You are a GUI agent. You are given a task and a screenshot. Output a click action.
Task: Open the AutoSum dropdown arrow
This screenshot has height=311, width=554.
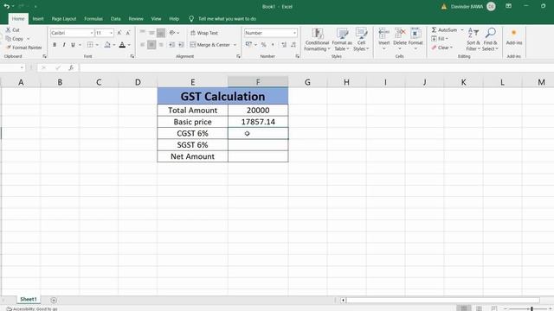tap(461, 30)
